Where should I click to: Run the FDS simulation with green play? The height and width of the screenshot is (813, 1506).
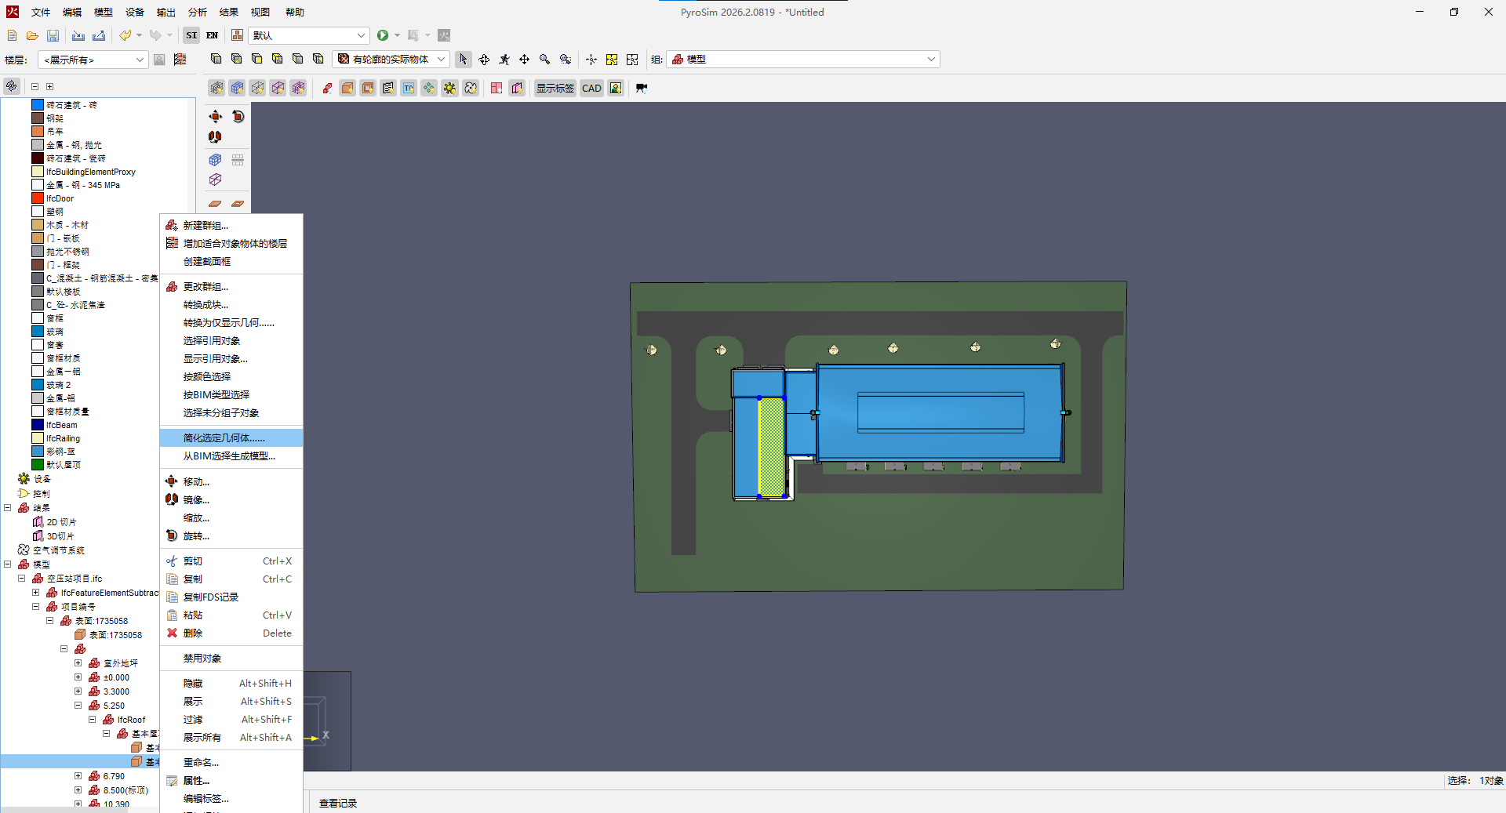pyautogui.click(x=383, y=35)
